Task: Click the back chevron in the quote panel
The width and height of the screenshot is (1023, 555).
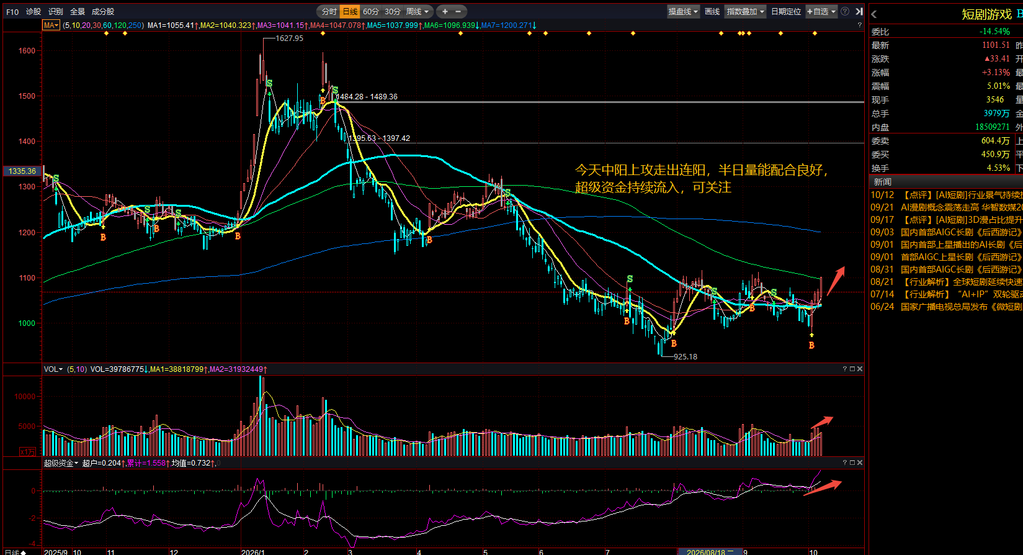Action: tap(874, 14)
